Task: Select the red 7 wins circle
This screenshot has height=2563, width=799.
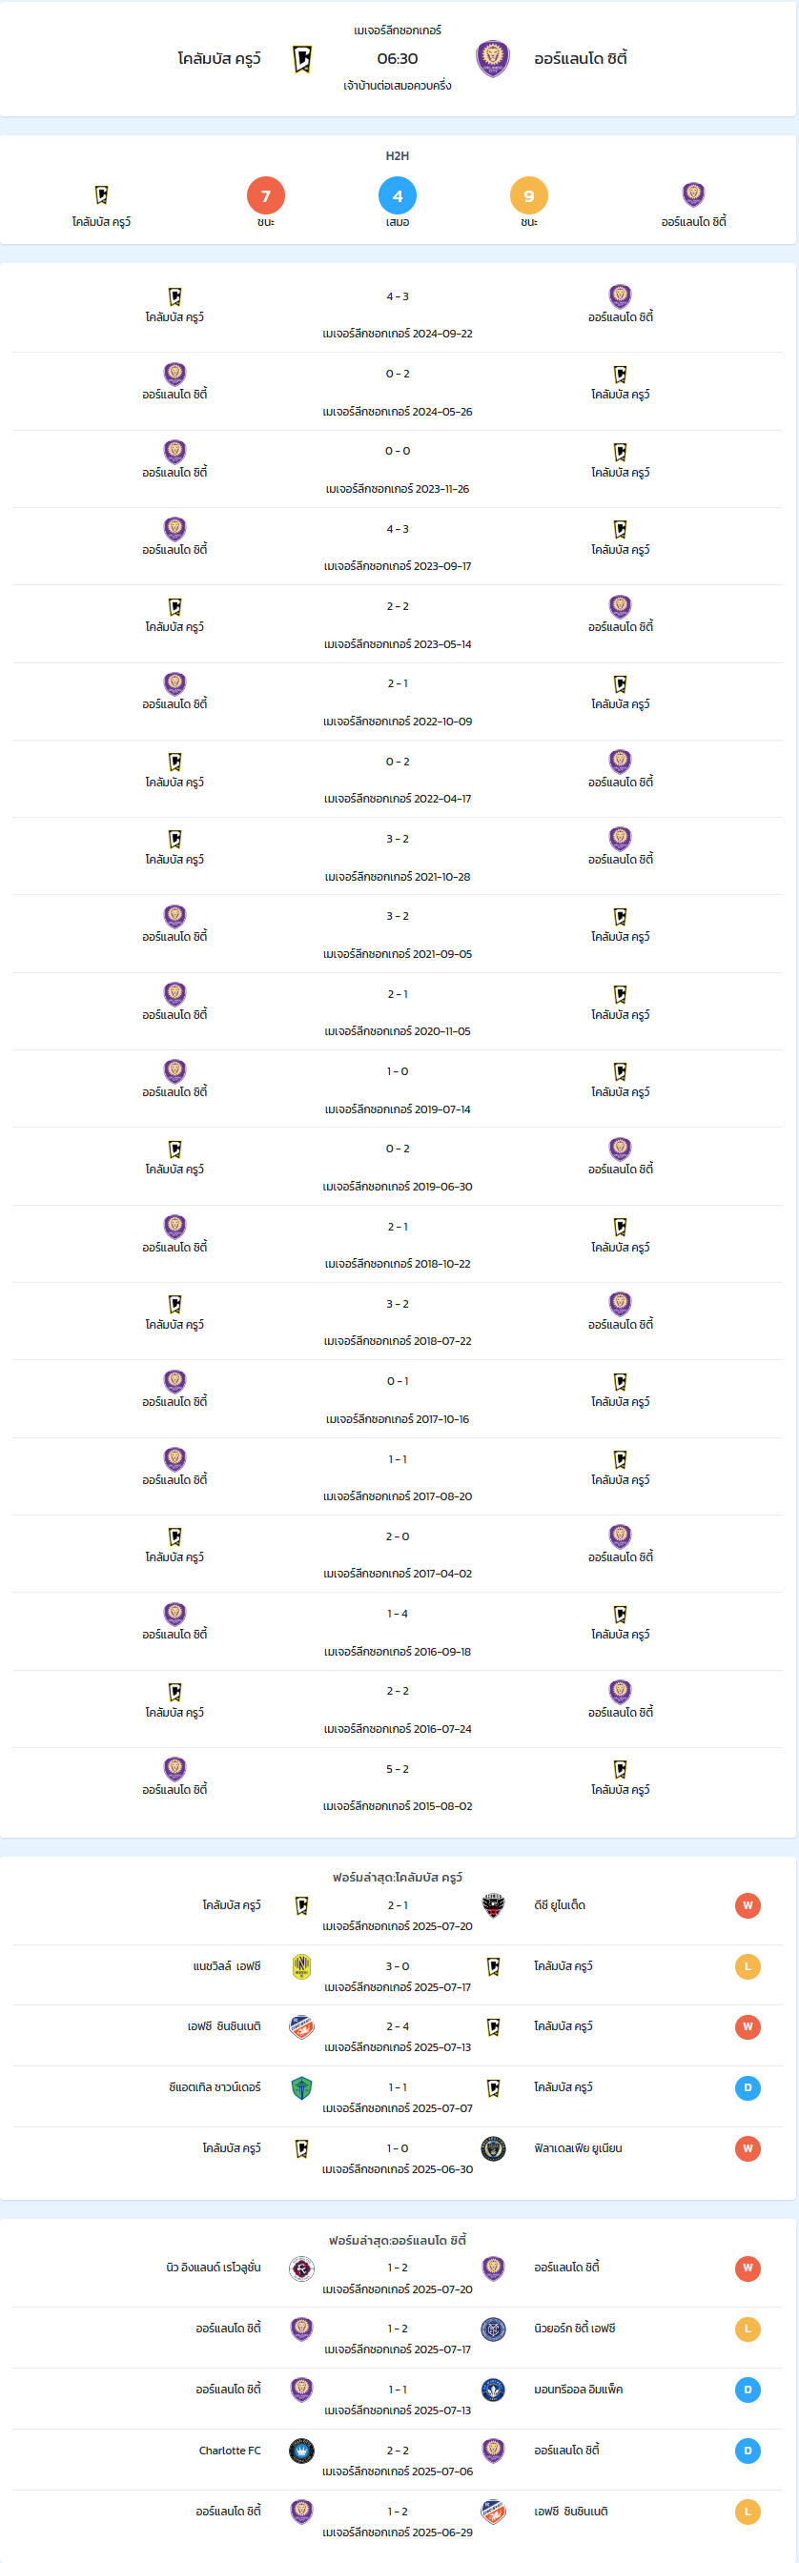Action: pyautogui.click(x=266, y=196)
